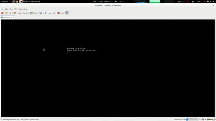
Task: Open the VMware Workstation app menu dropdown
Action: click(x=30, y=2)
